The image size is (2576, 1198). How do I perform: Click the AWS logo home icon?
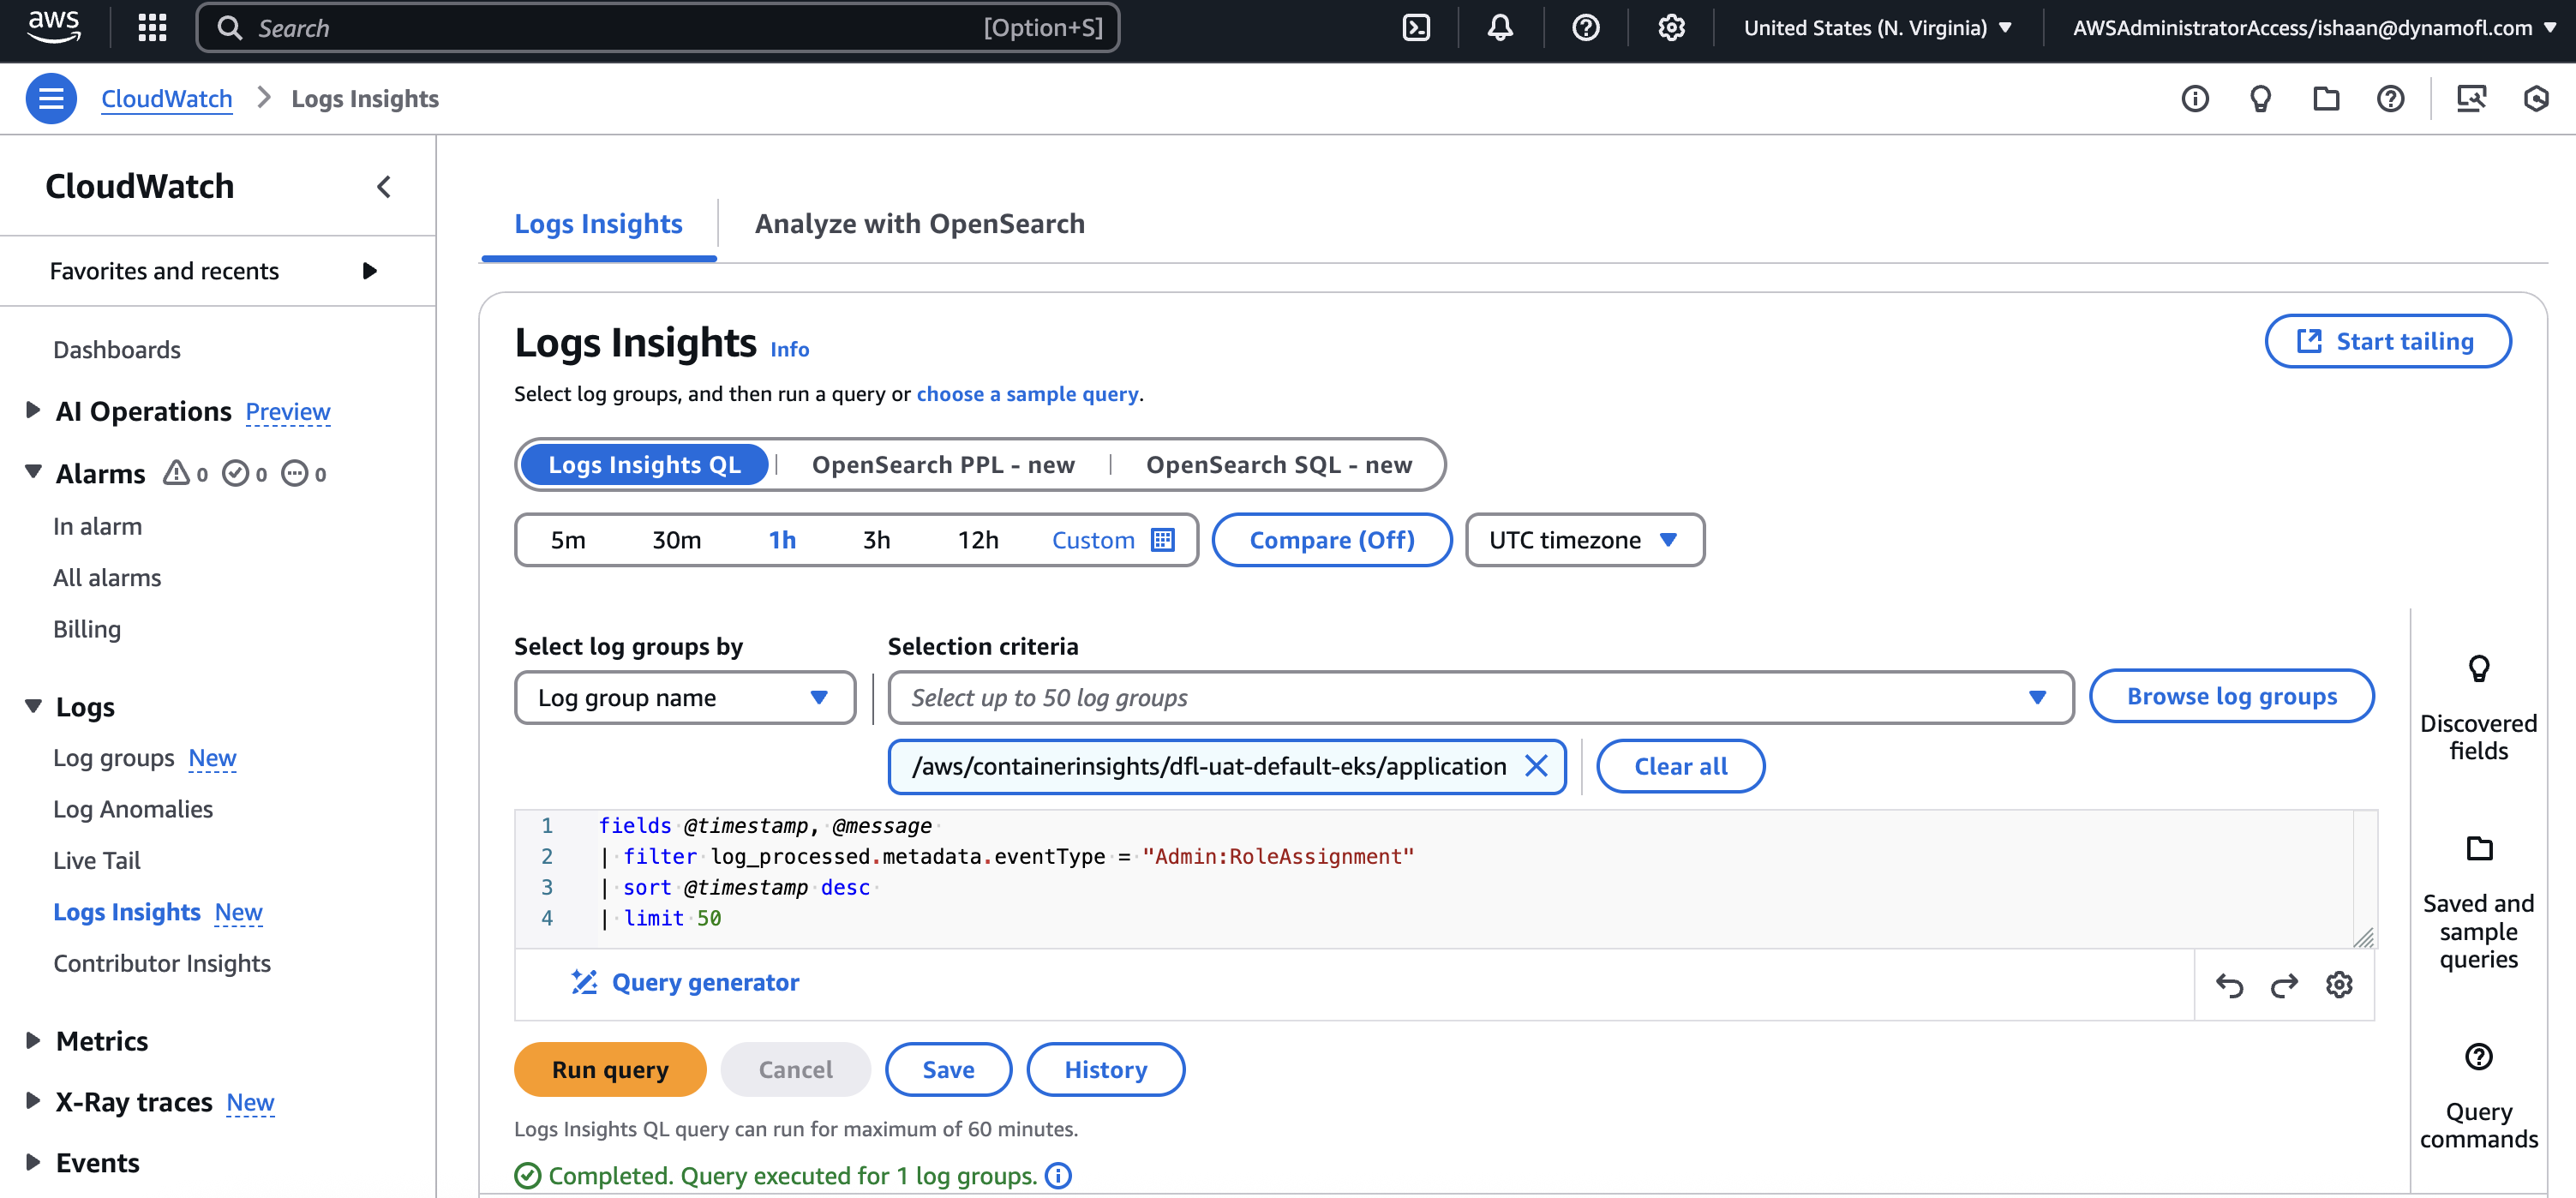pos(54,27)
